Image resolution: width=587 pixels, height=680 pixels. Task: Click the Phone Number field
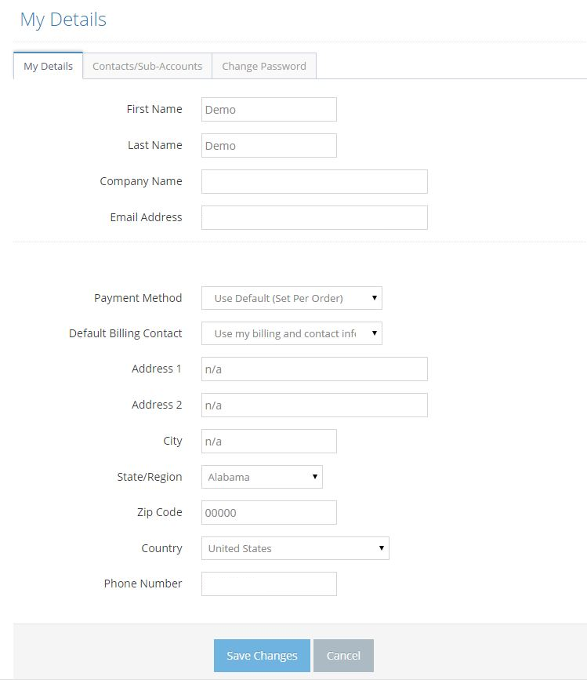pyautogui.click(x=269, y=584)
